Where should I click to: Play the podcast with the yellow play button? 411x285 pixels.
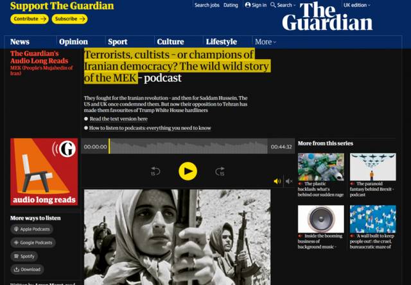click(x=188, y=171)
